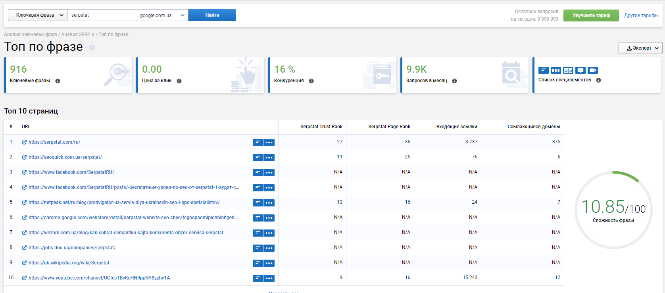Open three-dots menu for chrome.google.com row
665x293 pixels.
point(269,218)
